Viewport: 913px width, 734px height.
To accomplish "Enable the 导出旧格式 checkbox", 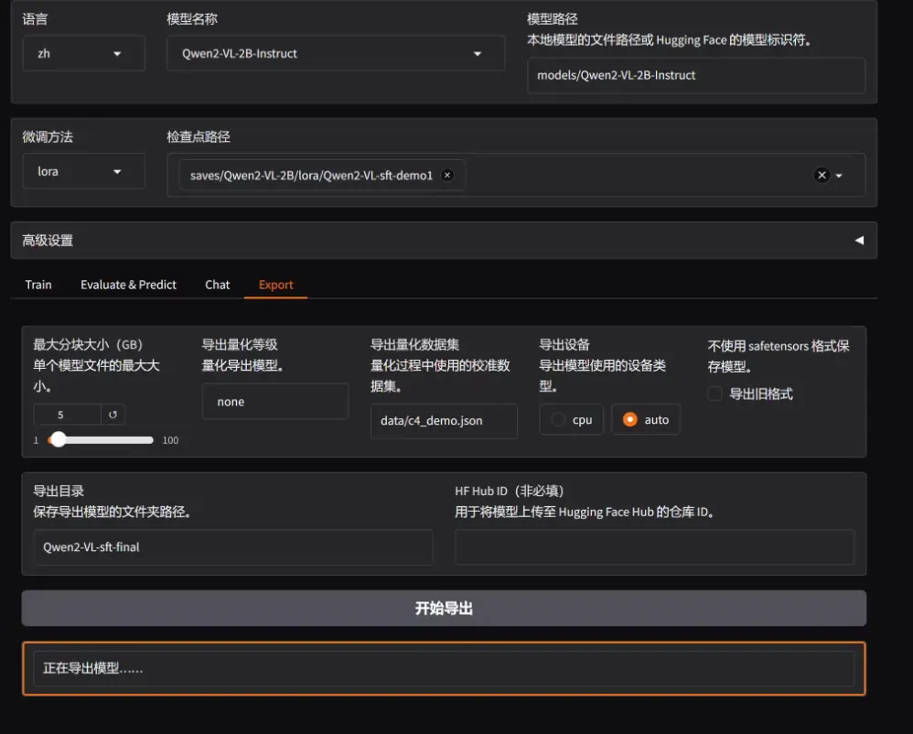I will [x=714, y=394].
